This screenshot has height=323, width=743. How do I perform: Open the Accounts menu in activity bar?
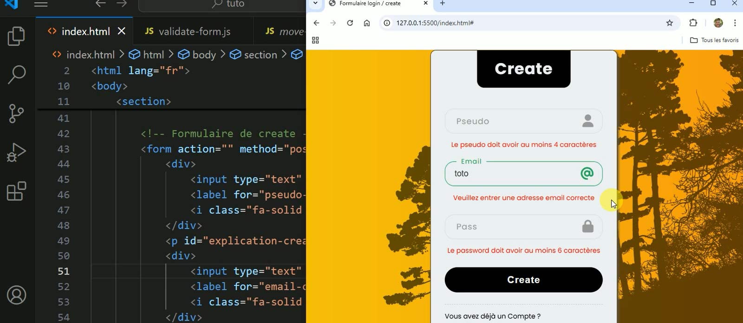pos(16,295)
